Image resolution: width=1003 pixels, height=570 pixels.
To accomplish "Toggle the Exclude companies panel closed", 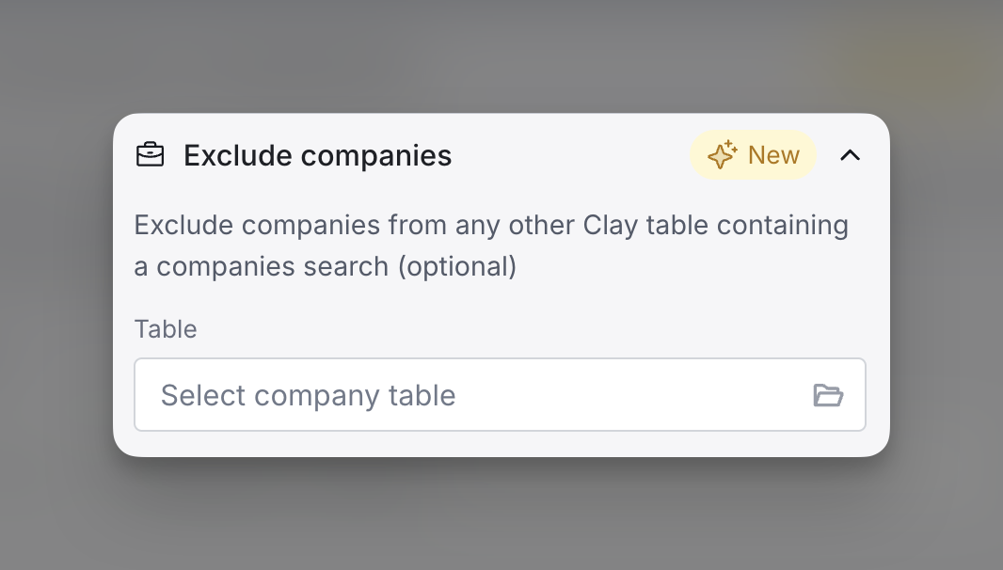I will coord(851,155).
